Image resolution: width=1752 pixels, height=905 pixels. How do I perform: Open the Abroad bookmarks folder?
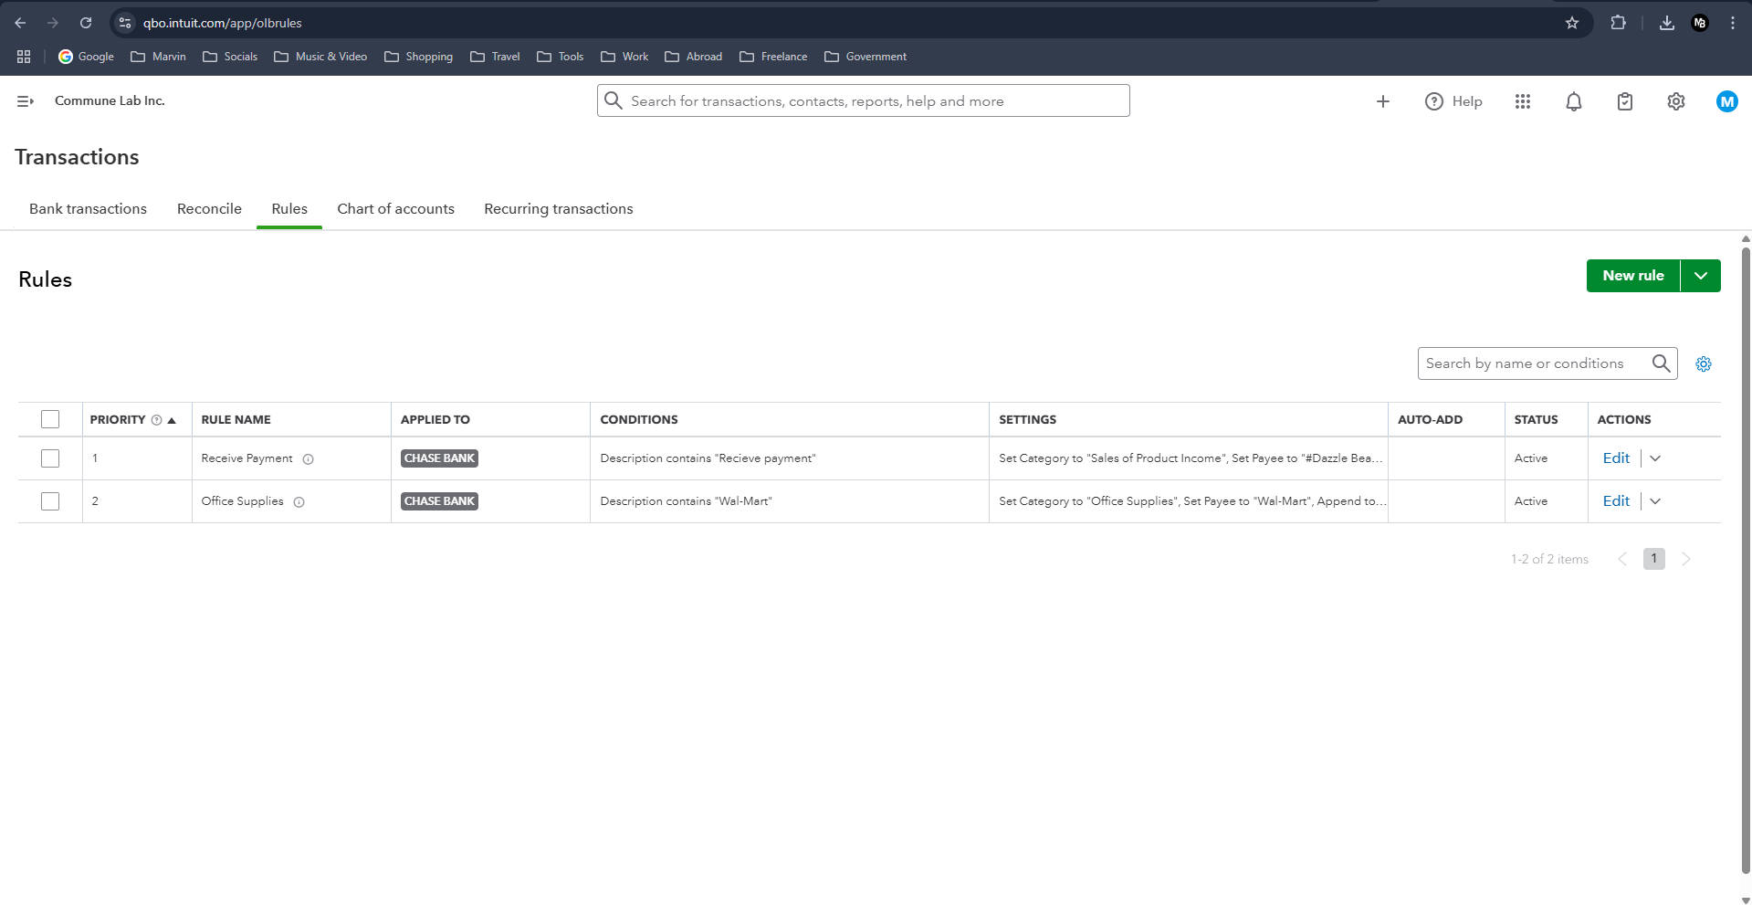pos(694,57)
